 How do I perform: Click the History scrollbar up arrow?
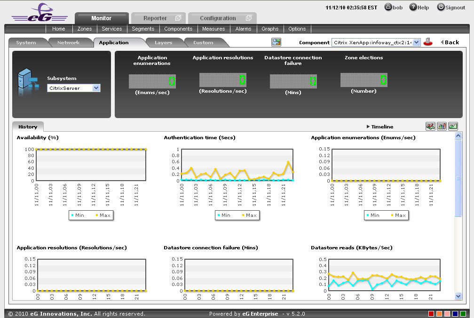coord(458,136)
